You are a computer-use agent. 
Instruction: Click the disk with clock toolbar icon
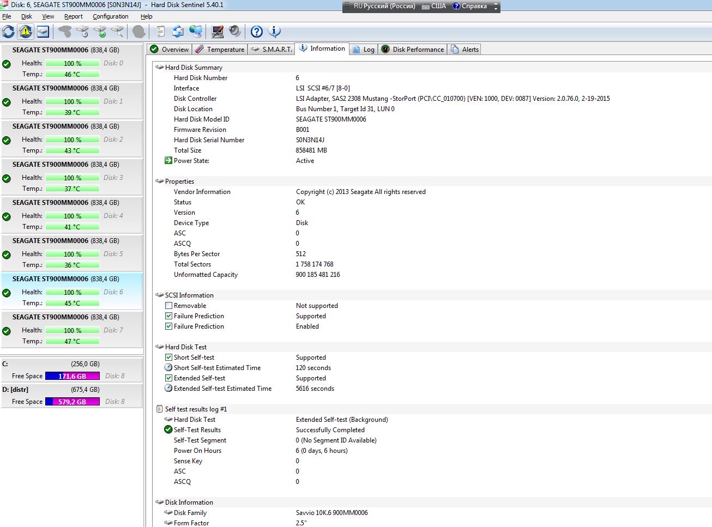click(x=82, y=32)
